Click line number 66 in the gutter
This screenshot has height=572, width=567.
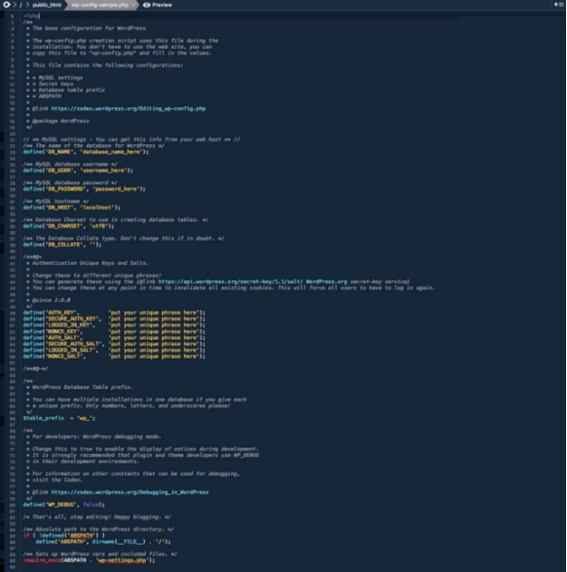point(13,418)
